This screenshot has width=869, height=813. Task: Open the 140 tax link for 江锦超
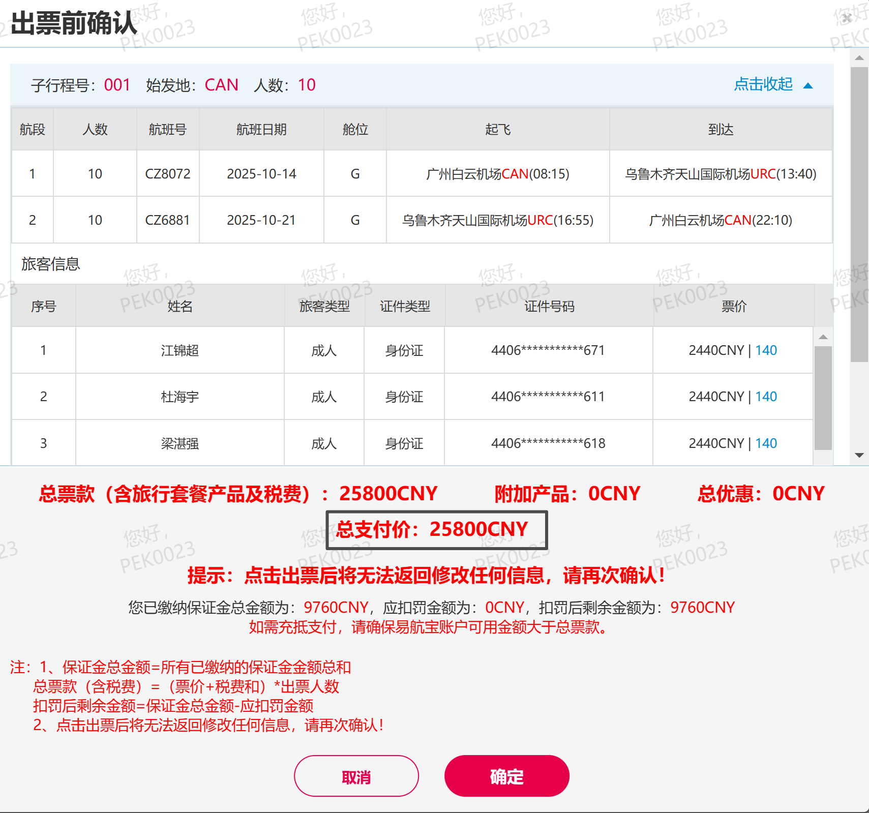click(766, 350)
